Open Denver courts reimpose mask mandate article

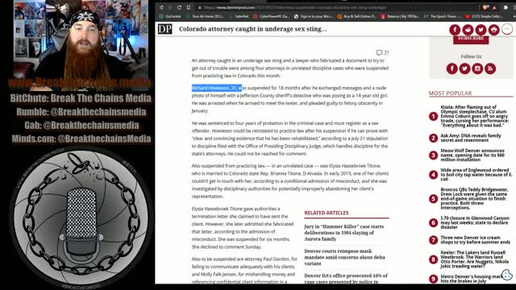344,257
